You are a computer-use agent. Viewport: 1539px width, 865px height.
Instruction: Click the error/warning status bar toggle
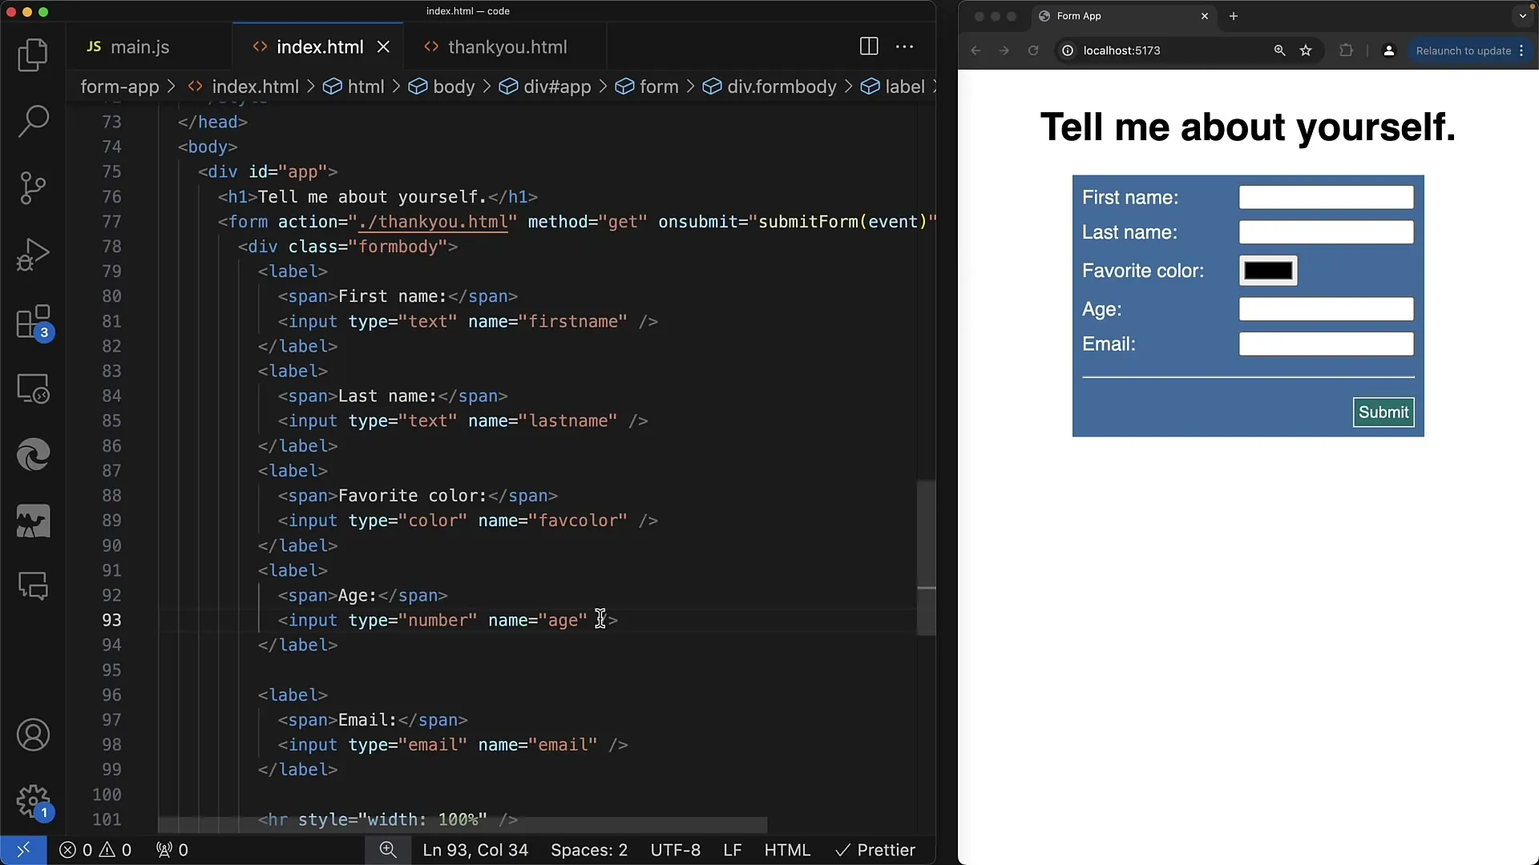95,849
